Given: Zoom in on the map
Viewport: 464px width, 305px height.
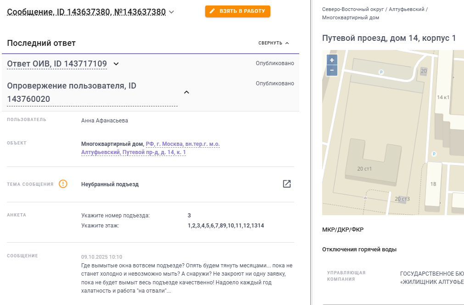Looking at the screenshot, I should (332, 60).
